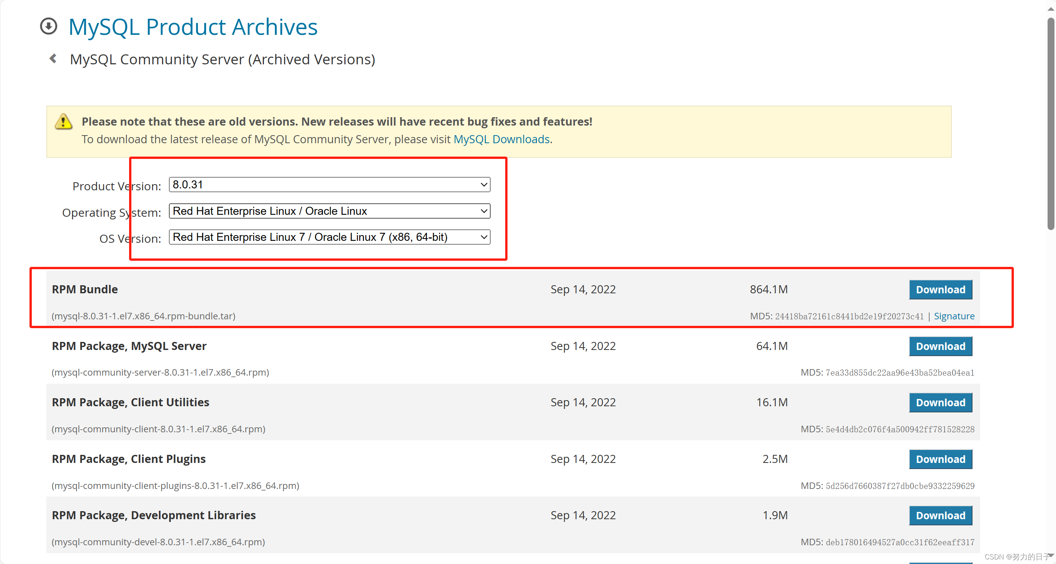The width and height of the screenshot is (1056, 564).
Task: Click the 2.5M file size
Action: tap(775, 459)
